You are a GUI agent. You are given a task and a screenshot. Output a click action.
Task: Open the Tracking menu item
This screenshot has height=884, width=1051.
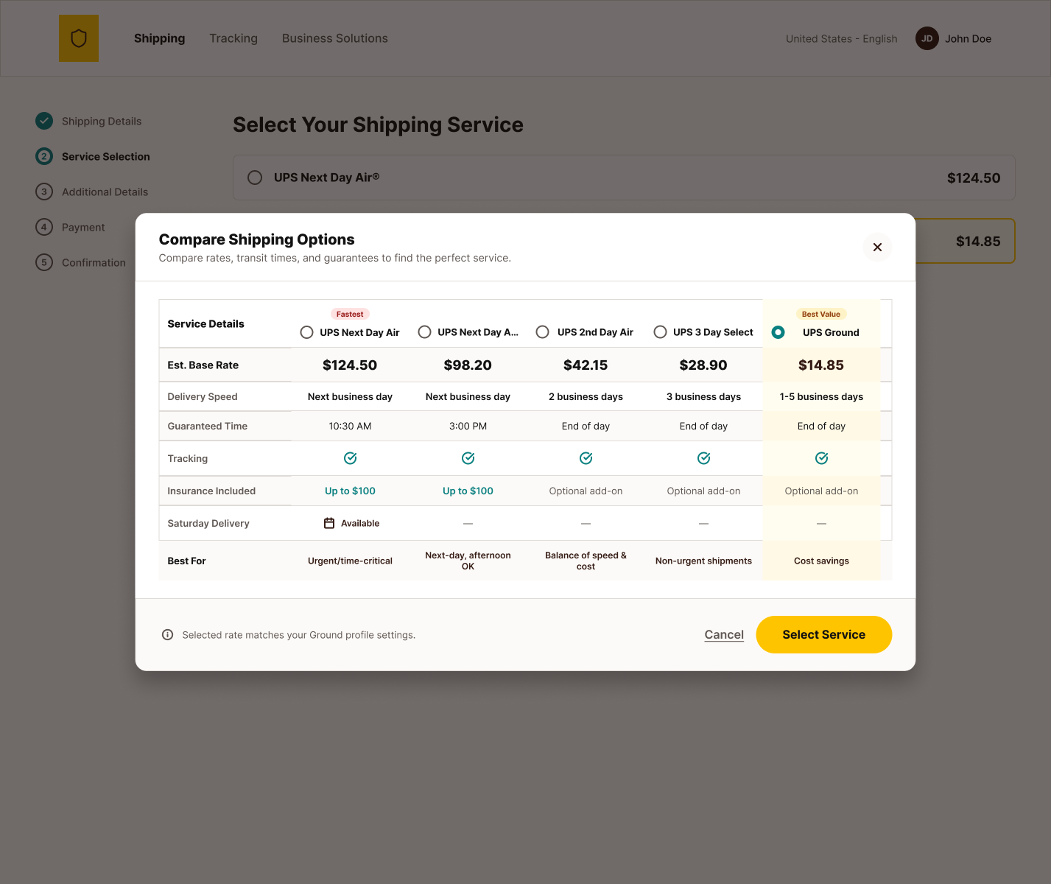coord(233,38)
